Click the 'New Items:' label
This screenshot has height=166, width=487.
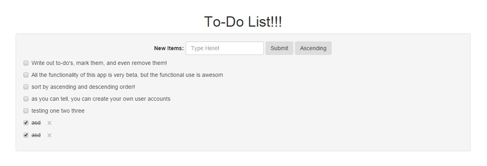[x=169, y=48]
